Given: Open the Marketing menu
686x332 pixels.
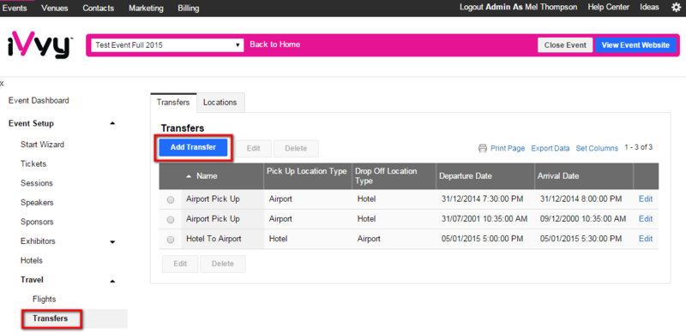Looking at the screenshot, I should click(146, 8).
